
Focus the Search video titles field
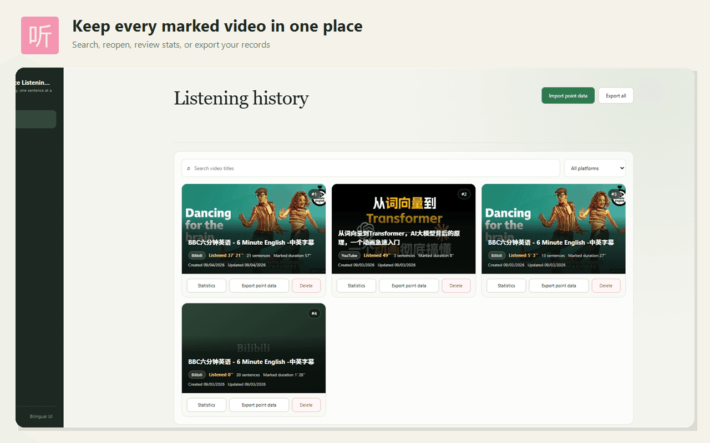pos(371,168)
